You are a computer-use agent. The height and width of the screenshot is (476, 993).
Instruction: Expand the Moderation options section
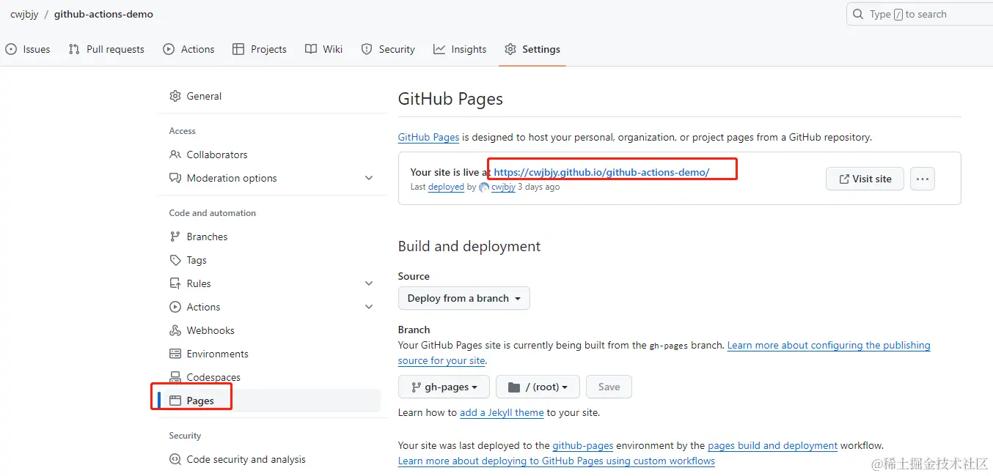click(x=369, y=178)
